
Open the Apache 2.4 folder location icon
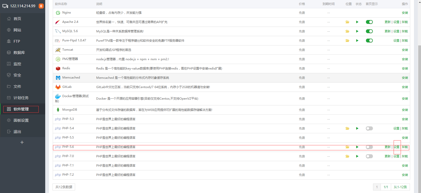point(347,22)
